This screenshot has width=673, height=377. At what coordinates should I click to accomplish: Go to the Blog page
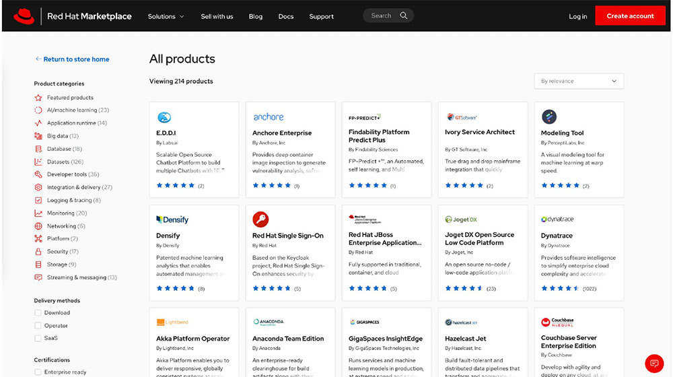click(256, 16)
